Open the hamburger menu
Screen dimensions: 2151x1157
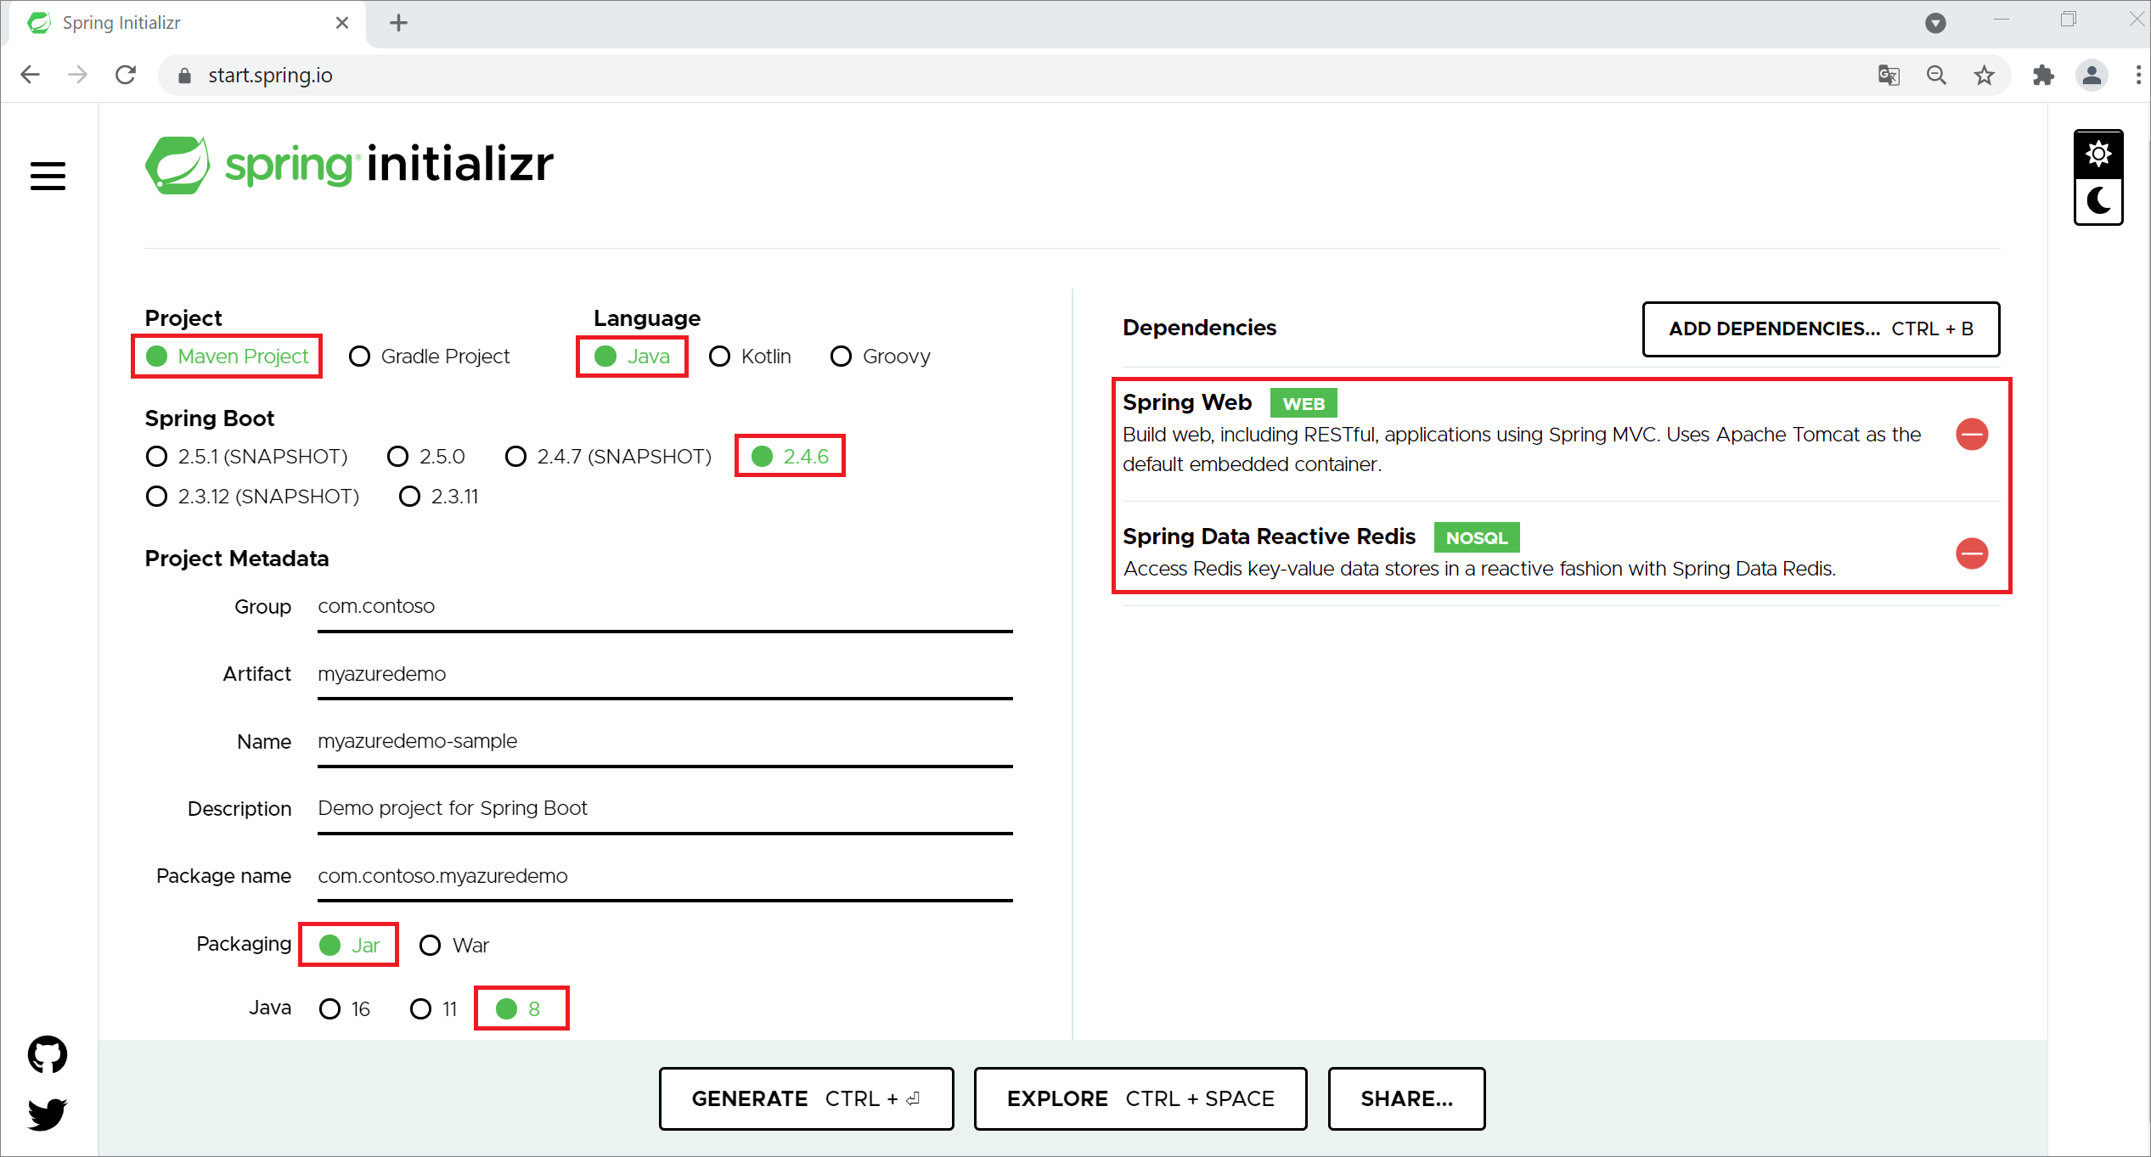(48, 176)
